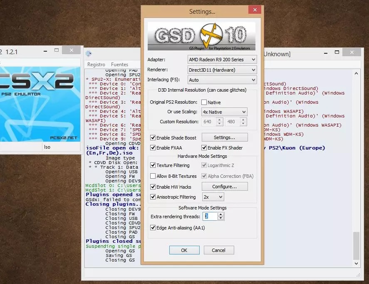Viewport: 369px width, 284px height.
Task: Click 'Suspending single' log line
Action: [x=113, y=246]
